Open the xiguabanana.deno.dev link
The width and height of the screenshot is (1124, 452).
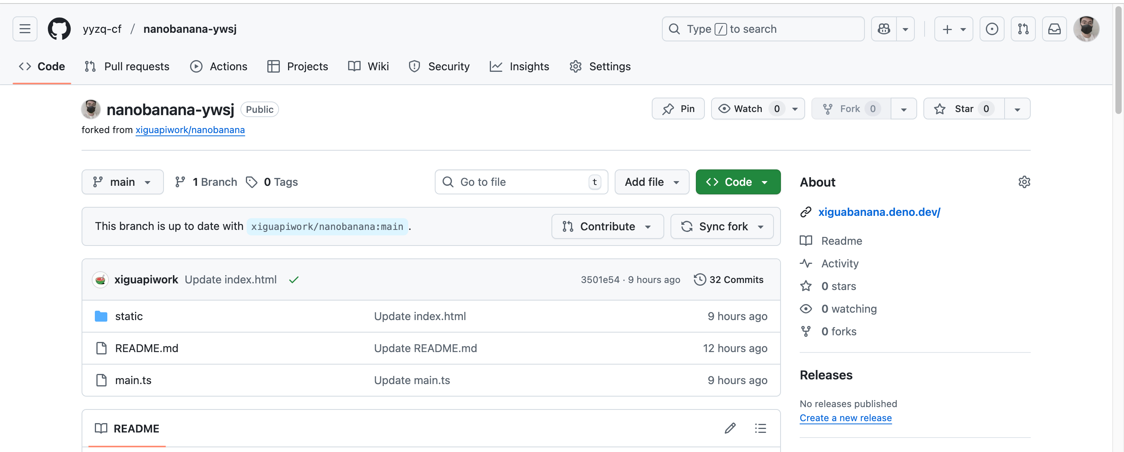click(879, 212)
